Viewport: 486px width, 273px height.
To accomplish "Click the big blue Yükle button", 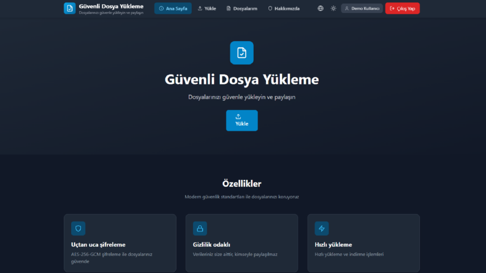I will (x=241, y=121).
